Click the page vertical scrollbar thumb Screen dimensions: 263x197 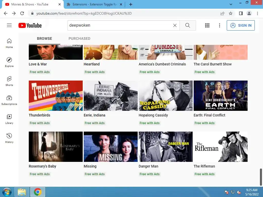pos(261,177)
